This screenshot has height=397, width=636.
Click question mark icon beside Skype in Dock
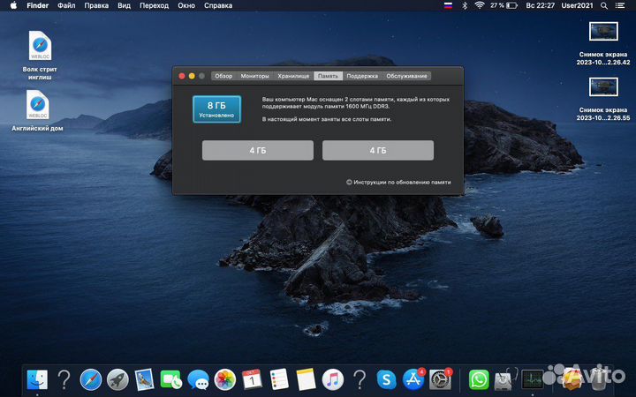click(360, 380)
